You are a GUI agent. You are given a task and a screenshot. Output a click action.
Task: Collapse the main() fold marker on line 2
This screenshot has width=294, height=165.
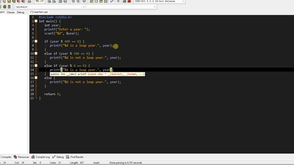[x=36, y=21]
